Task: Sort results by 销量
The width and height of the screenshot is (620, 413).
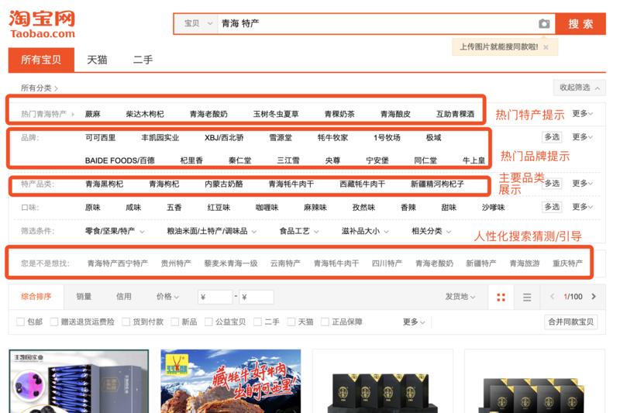Action: tap(84, 297)
